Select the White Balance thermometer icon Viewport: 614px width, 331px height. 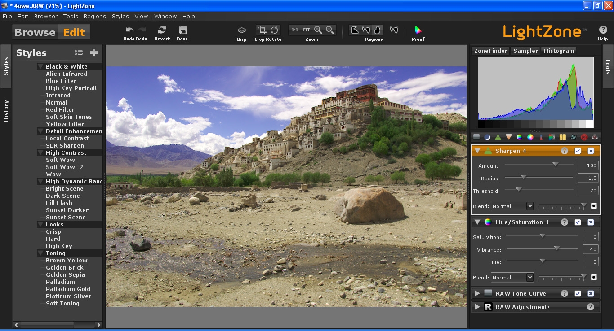(541, 137)
